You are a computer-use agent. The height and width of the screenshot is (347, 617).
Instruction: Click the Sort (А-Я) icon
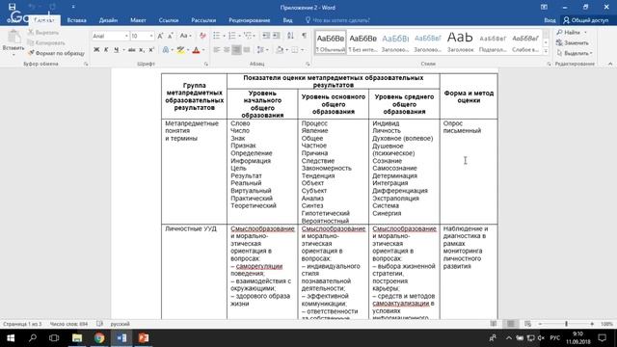[x=290, y=36]
